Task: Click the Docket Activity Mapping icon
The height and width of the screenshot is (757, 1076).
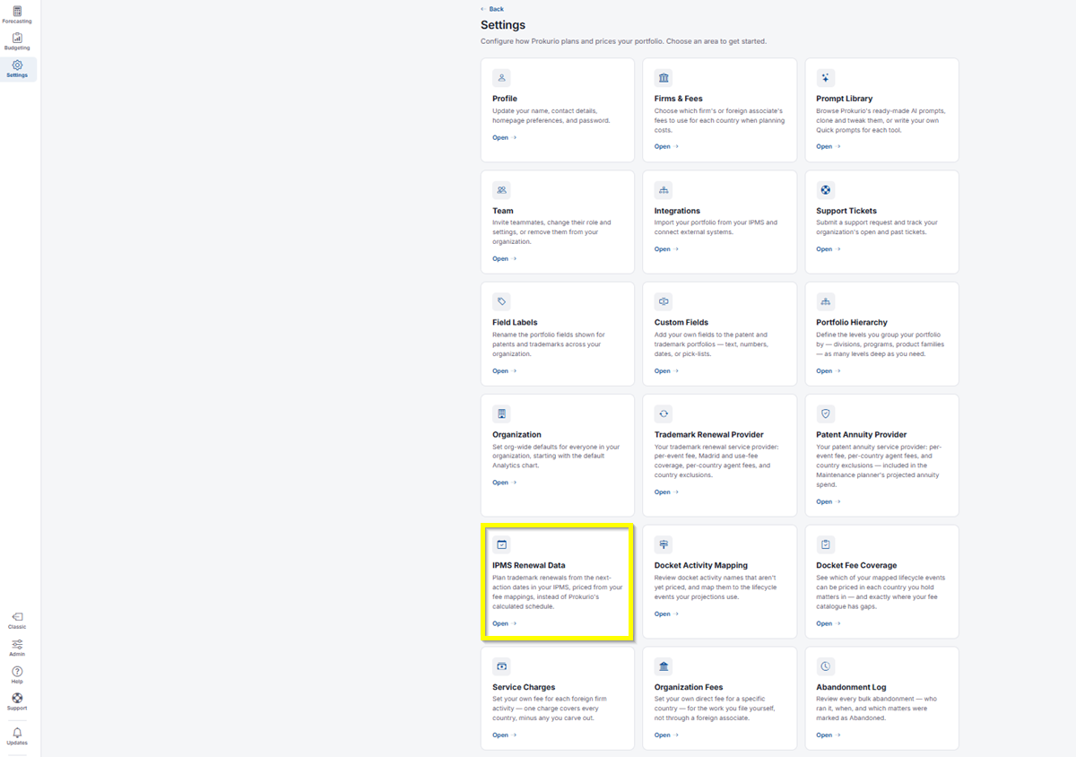Action: pos(664,544)
